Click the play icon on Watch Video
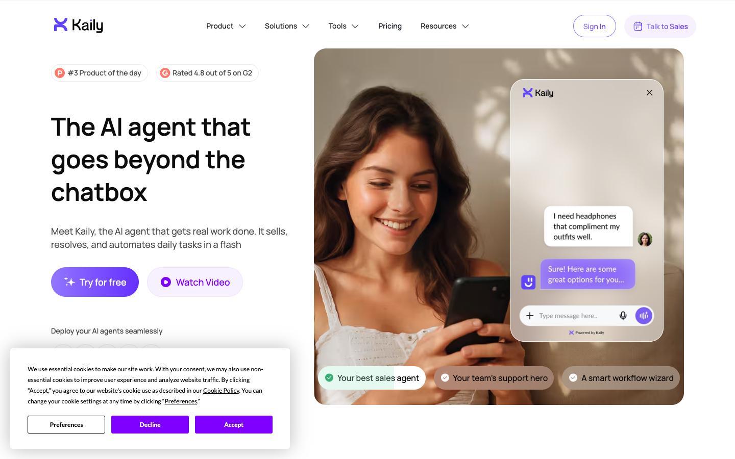Screen dimensions: 735x459 (x=166, y=282)
